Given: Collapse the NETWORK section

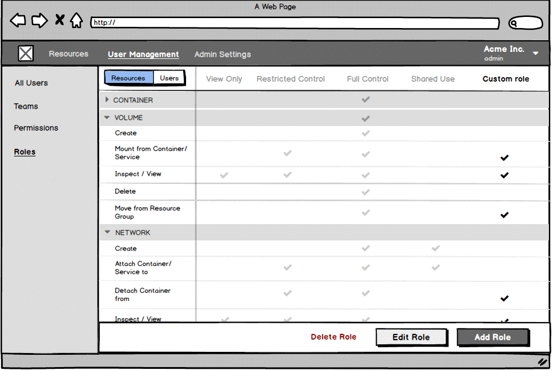Looking at the screenshot, I should 107,232.
